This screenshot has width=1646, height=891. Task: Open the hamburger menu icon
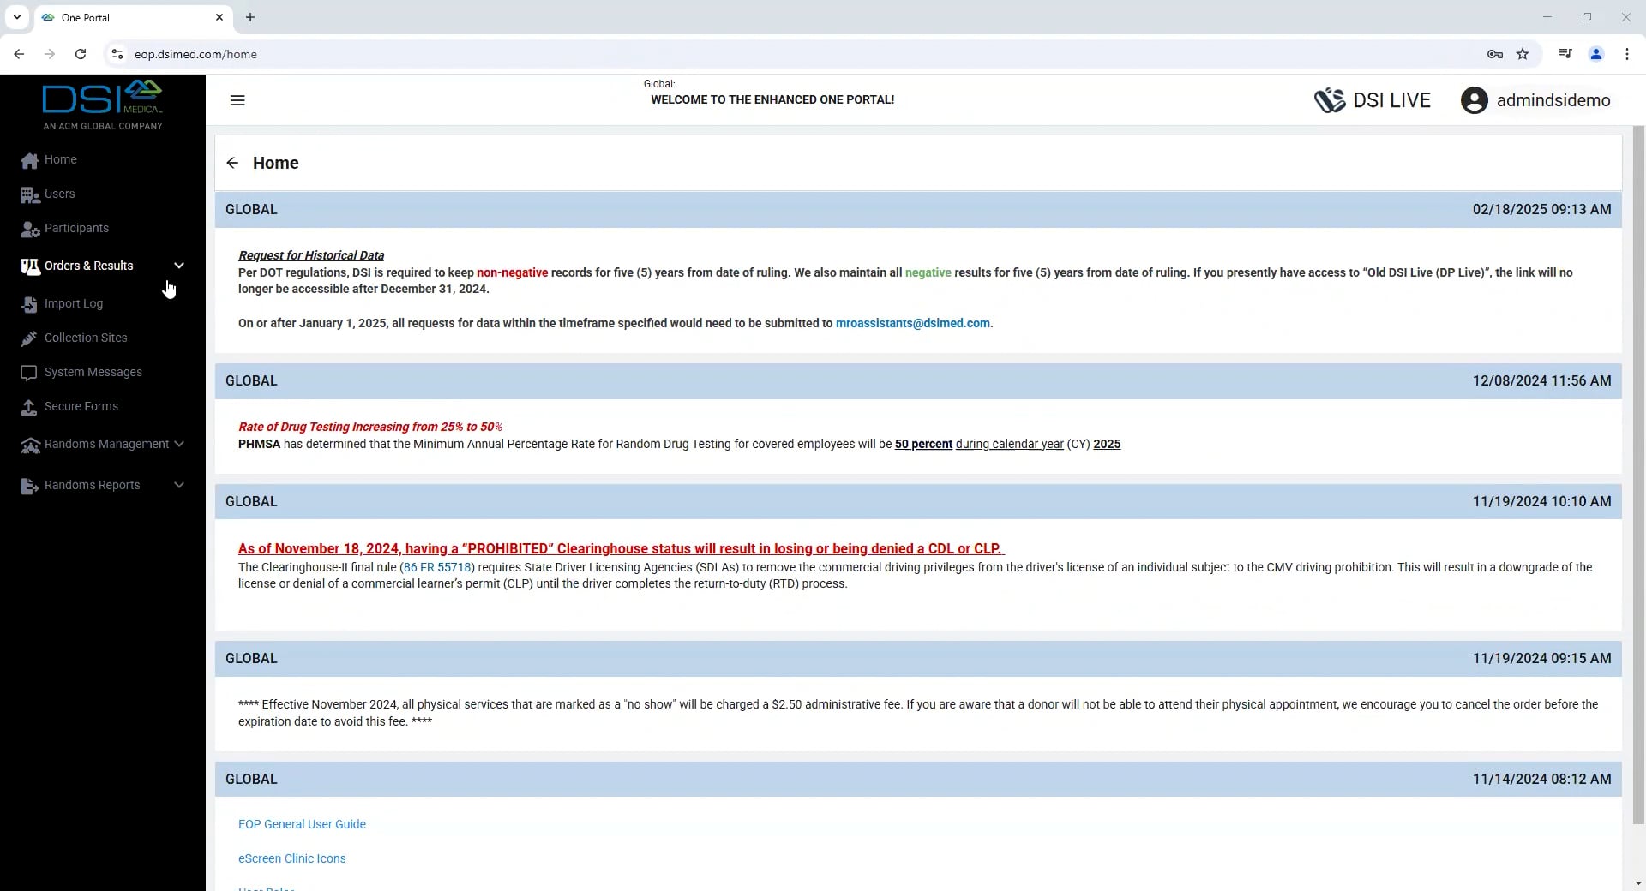(x=237, y=100)
